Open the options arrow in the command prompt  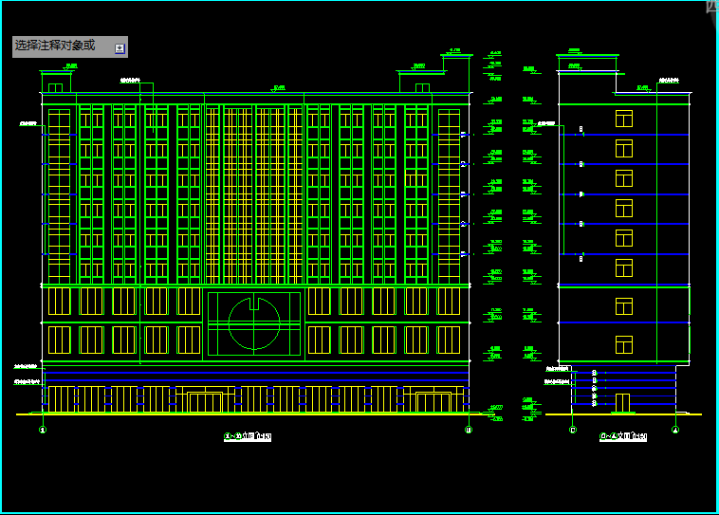(x=120, y=48)
